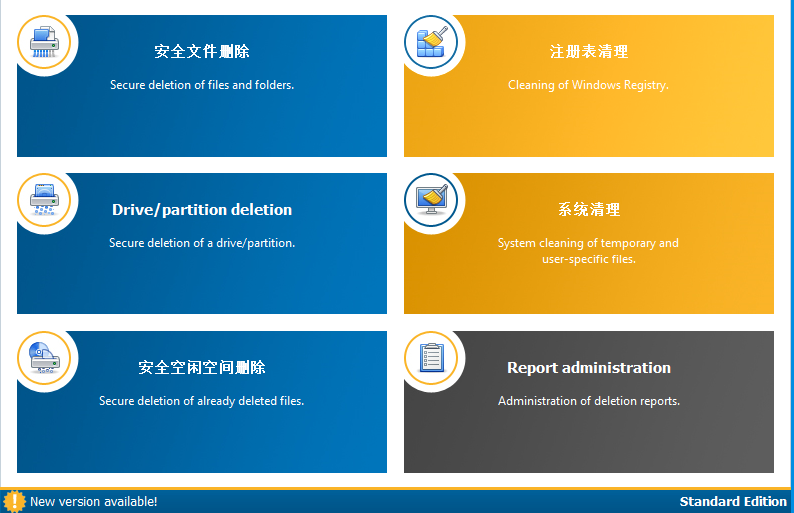Click the yellow exclamation warning icon in status bar
Screen dimensions: 794x513
pyautogui.click(x=14, y=501)
